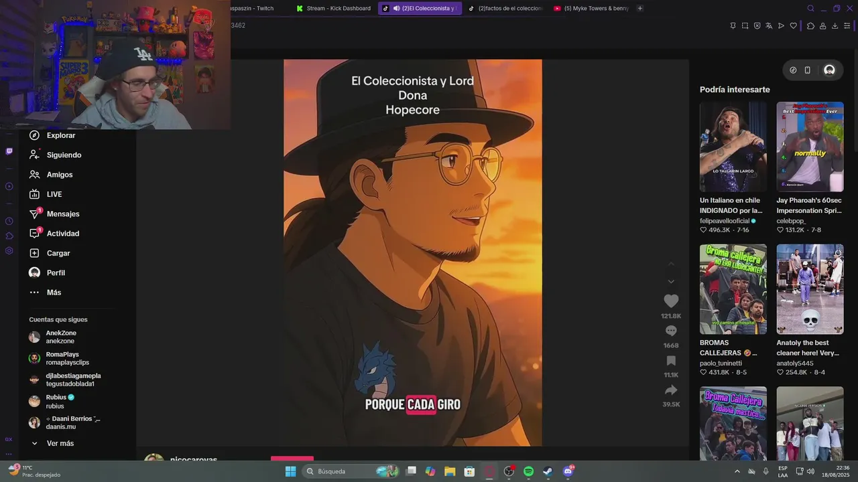Show hidden system tray icons

coord(737,471)
